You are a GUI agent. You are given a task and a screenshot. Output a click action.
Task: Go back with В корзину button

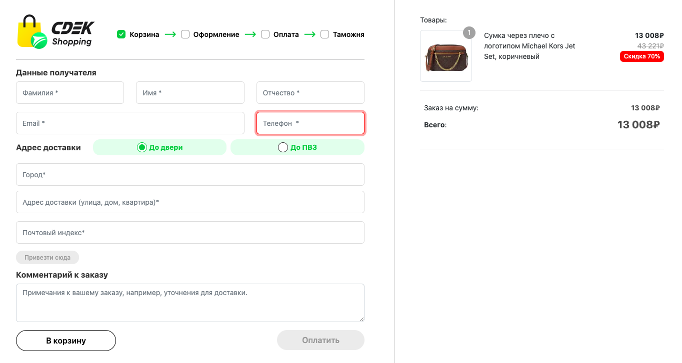pyautogui.click(x=66, y=341)
